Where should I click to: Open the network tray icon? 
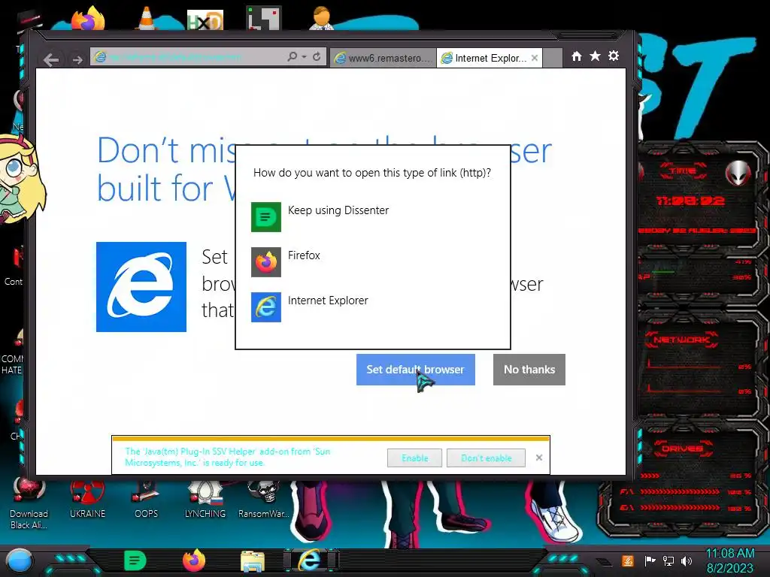coord(668,560)
